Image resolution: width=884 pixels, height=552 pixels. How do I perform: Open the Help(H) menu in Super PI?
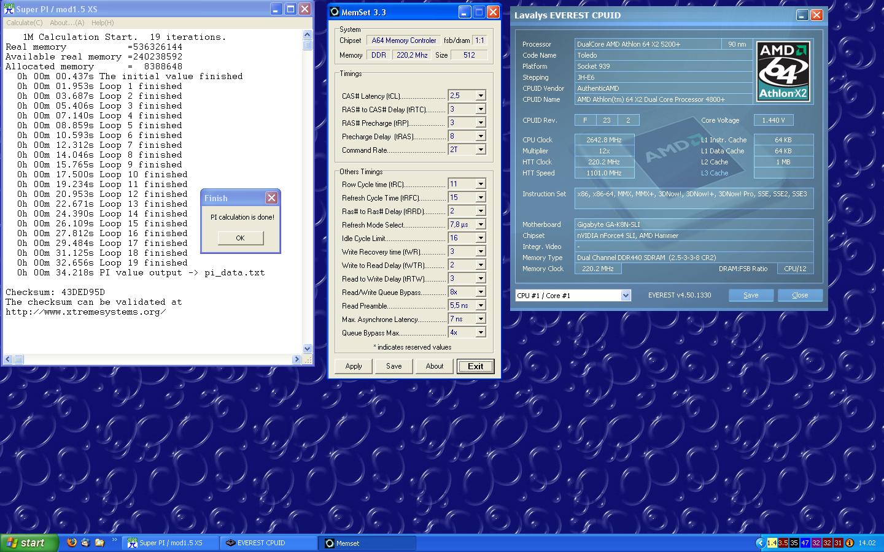(103, 23)
